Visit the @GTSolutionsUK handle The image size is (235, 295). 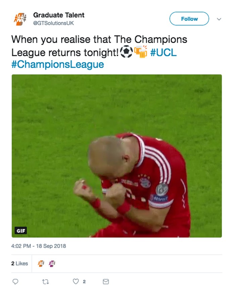53,23
